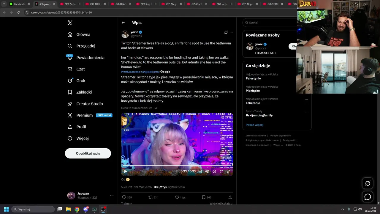The image size is (380, 214).
Task: Click the video progress bar
Action: pos(177,166)
